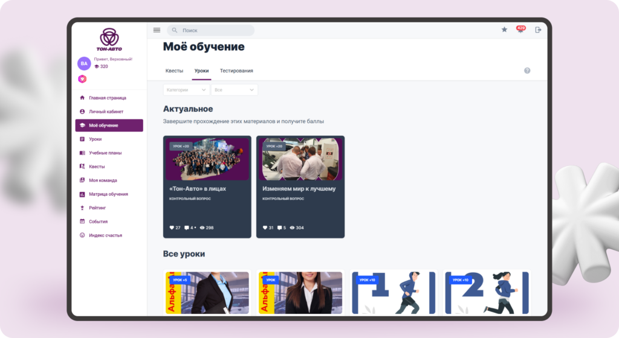
Task: Click the hamburger menu icon
Action: pos(157,30)
